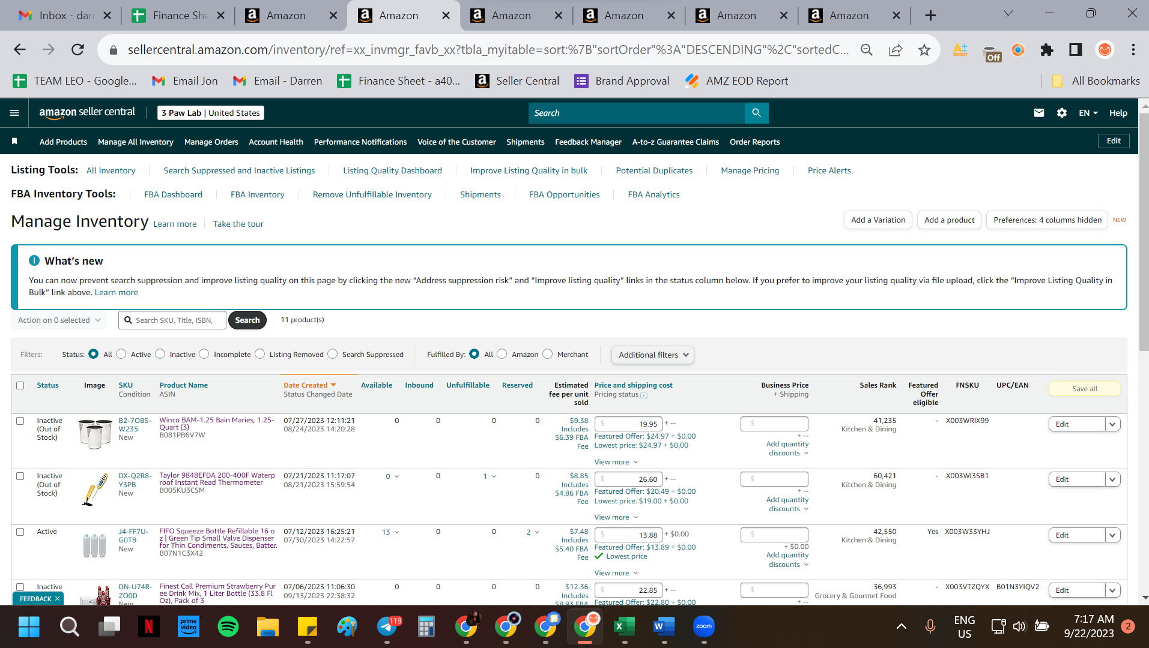Check the select-all checkbox in the table header
The image size is (1149, 648).
(20, 385)
